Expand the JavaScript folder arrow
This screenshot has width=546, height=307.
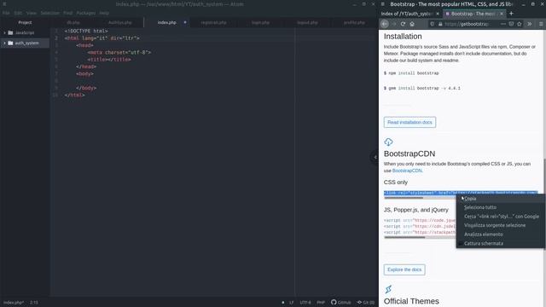click(4, 32)
